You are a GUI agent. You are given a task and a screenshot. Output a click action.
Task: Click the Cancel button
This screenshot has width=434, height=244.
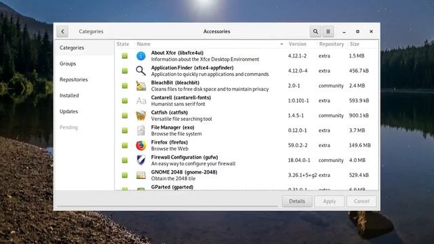click(361, 201)
